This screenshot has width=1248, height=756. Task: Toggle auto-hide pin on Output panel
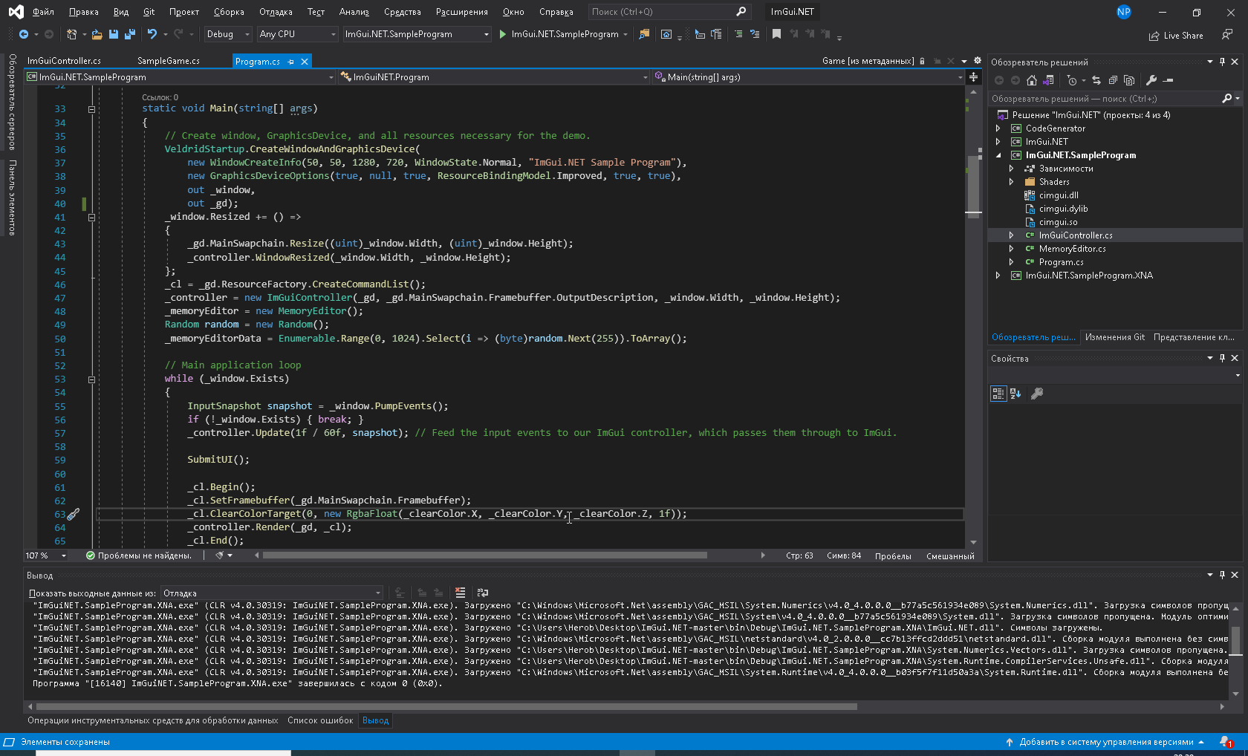(x=1222, y=575)
